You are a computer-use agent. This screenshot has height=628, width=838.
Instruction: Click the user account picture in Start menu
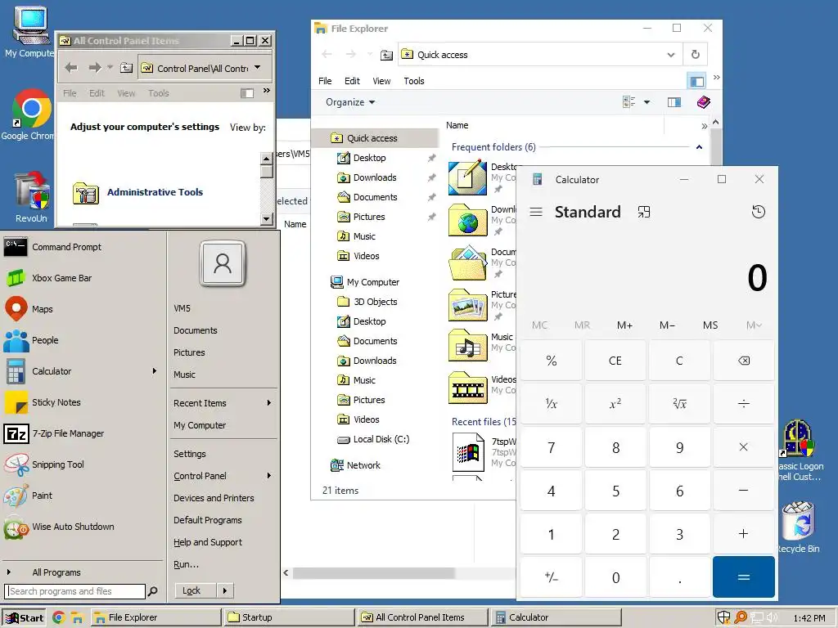[x=223, y=264]
